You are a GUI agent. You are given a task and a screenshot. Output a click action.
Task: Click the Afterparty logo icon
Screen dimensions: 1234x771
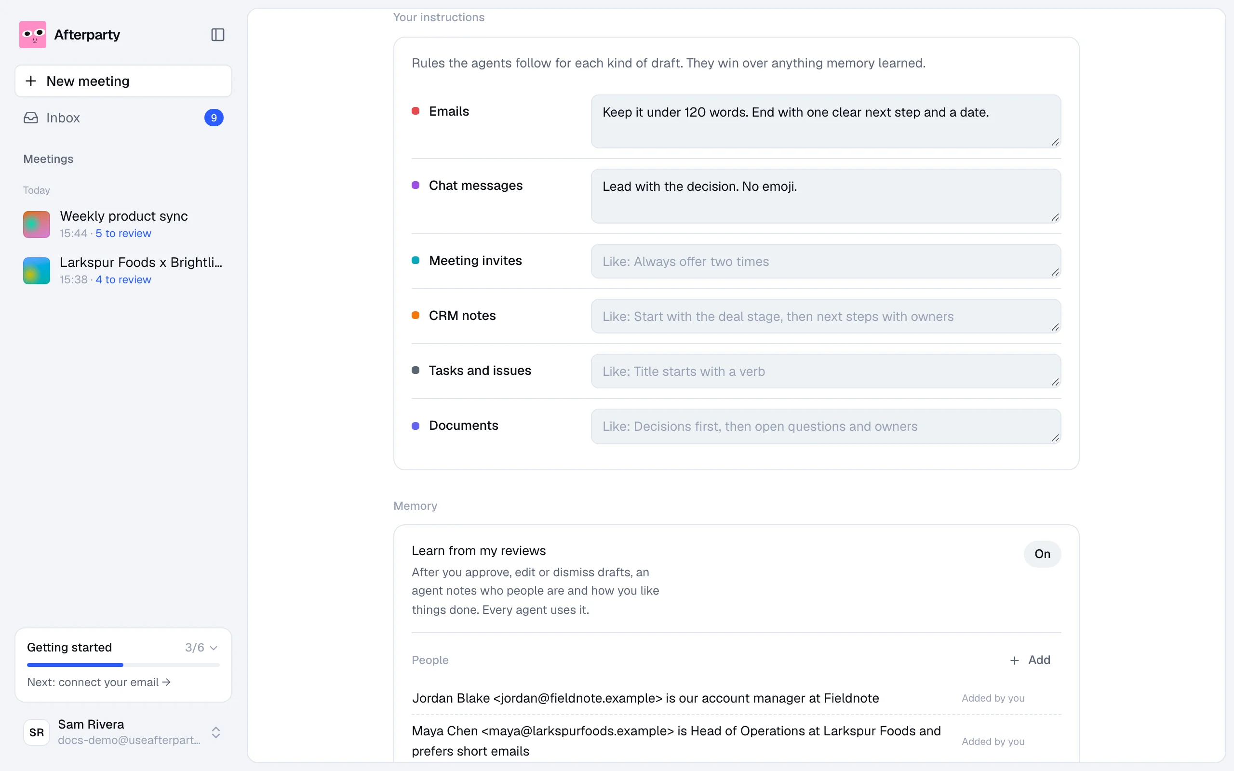[33, 35]
